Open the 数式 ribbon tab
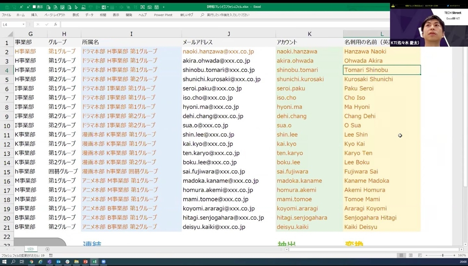468x266 pixels. [x=76, y=15]
